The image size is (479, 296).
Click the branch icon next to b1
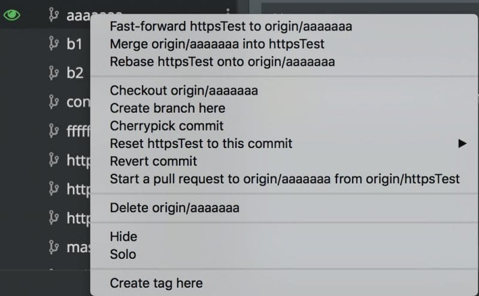[x=53, y=43]
